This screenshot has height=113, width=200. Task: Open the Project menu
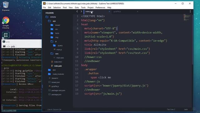(91, 8)
